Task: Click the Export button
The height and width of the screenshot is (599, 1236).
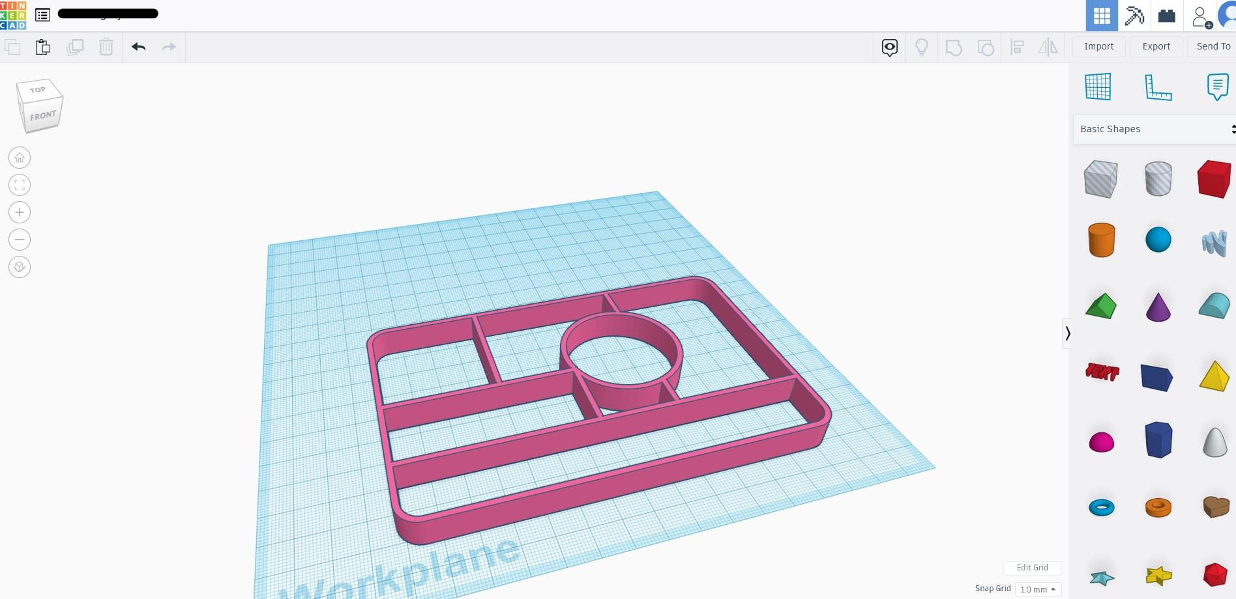Action: point(1156,46)
